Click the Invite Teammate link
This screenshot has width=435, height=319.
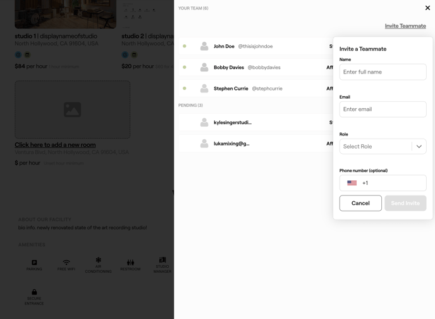tap(405, 26)
